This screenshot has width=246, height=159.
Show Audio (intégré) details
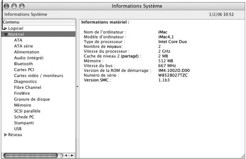[x=29, y=58]
